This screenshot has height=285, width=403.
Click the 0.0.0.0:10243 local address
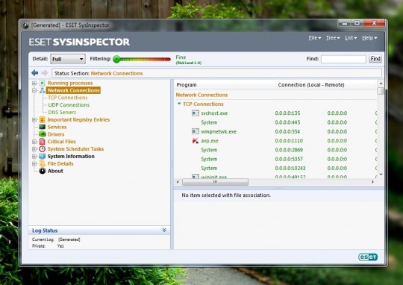point(290,169)
